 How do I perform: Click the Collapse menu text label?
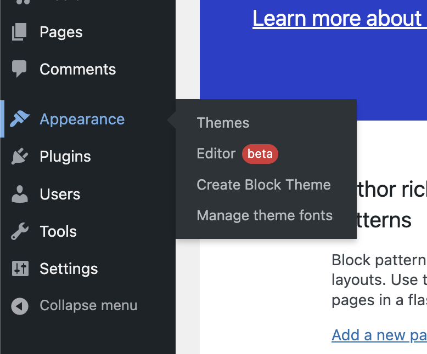click(x=88, y=306)
